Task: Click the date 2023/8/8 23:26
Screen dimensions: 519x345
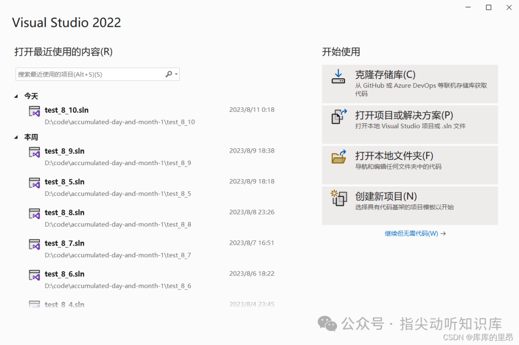Action: (252, 212)
